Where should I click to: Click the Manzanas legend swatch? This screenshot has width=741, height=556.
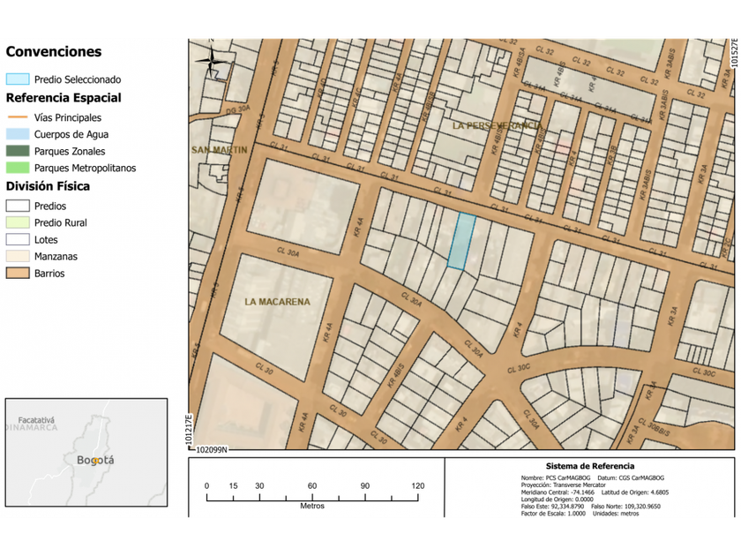18,256
